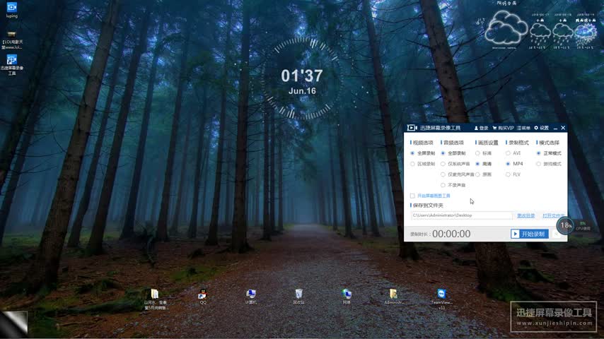This screenshot has width=604, height=339.
Task: Click the 打开文件夹 open folder link
Action: coord(553,215)
